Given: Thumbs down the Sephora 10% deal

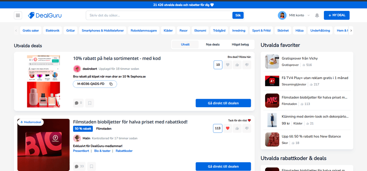Looking at the screenshot, I should click(247, 65).
